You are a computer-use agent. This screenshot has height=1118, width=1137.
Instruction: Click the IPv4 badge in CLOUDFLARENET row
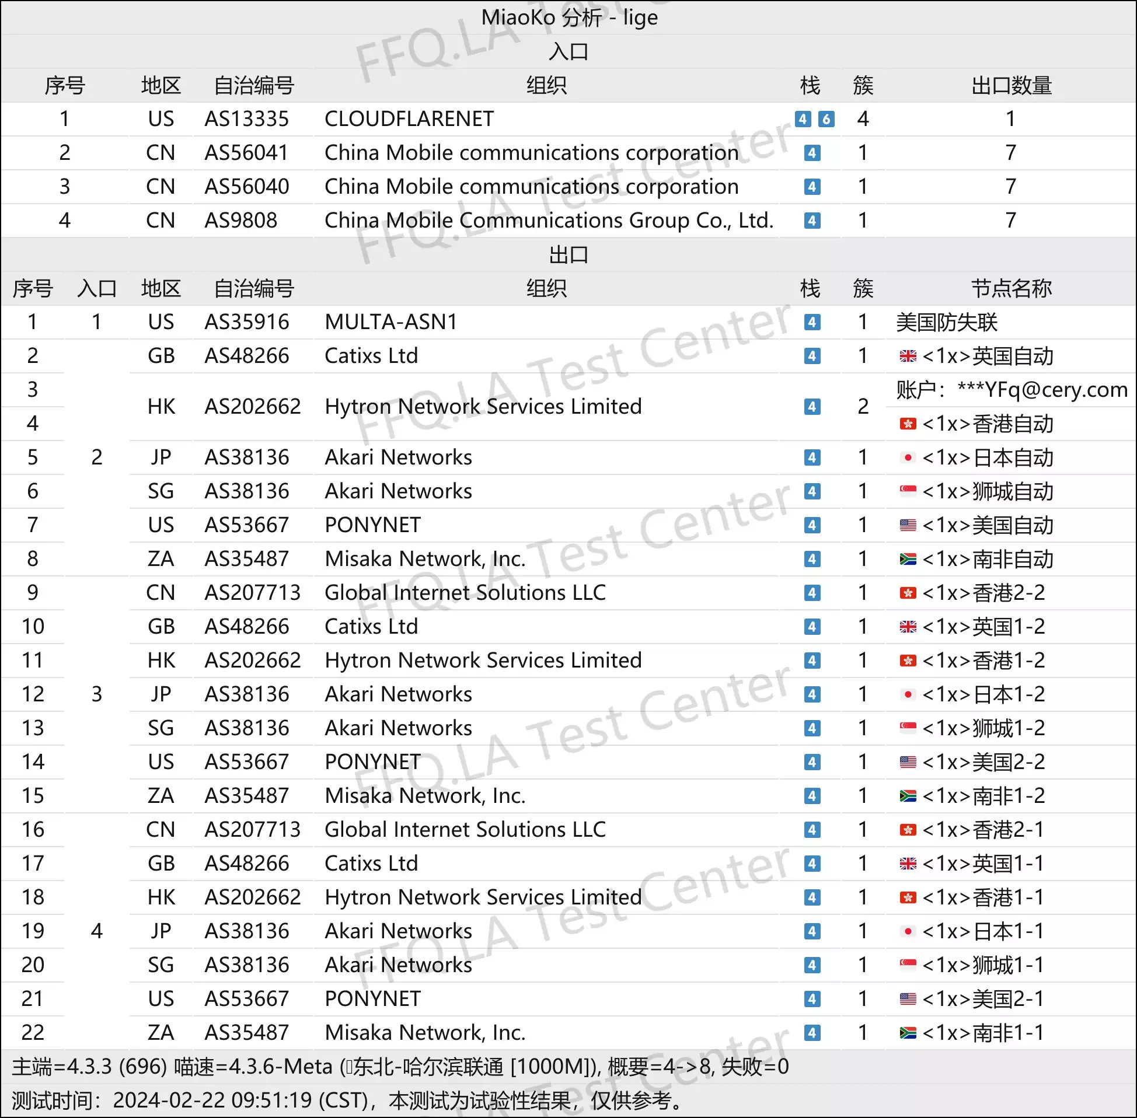coord(803,119)
